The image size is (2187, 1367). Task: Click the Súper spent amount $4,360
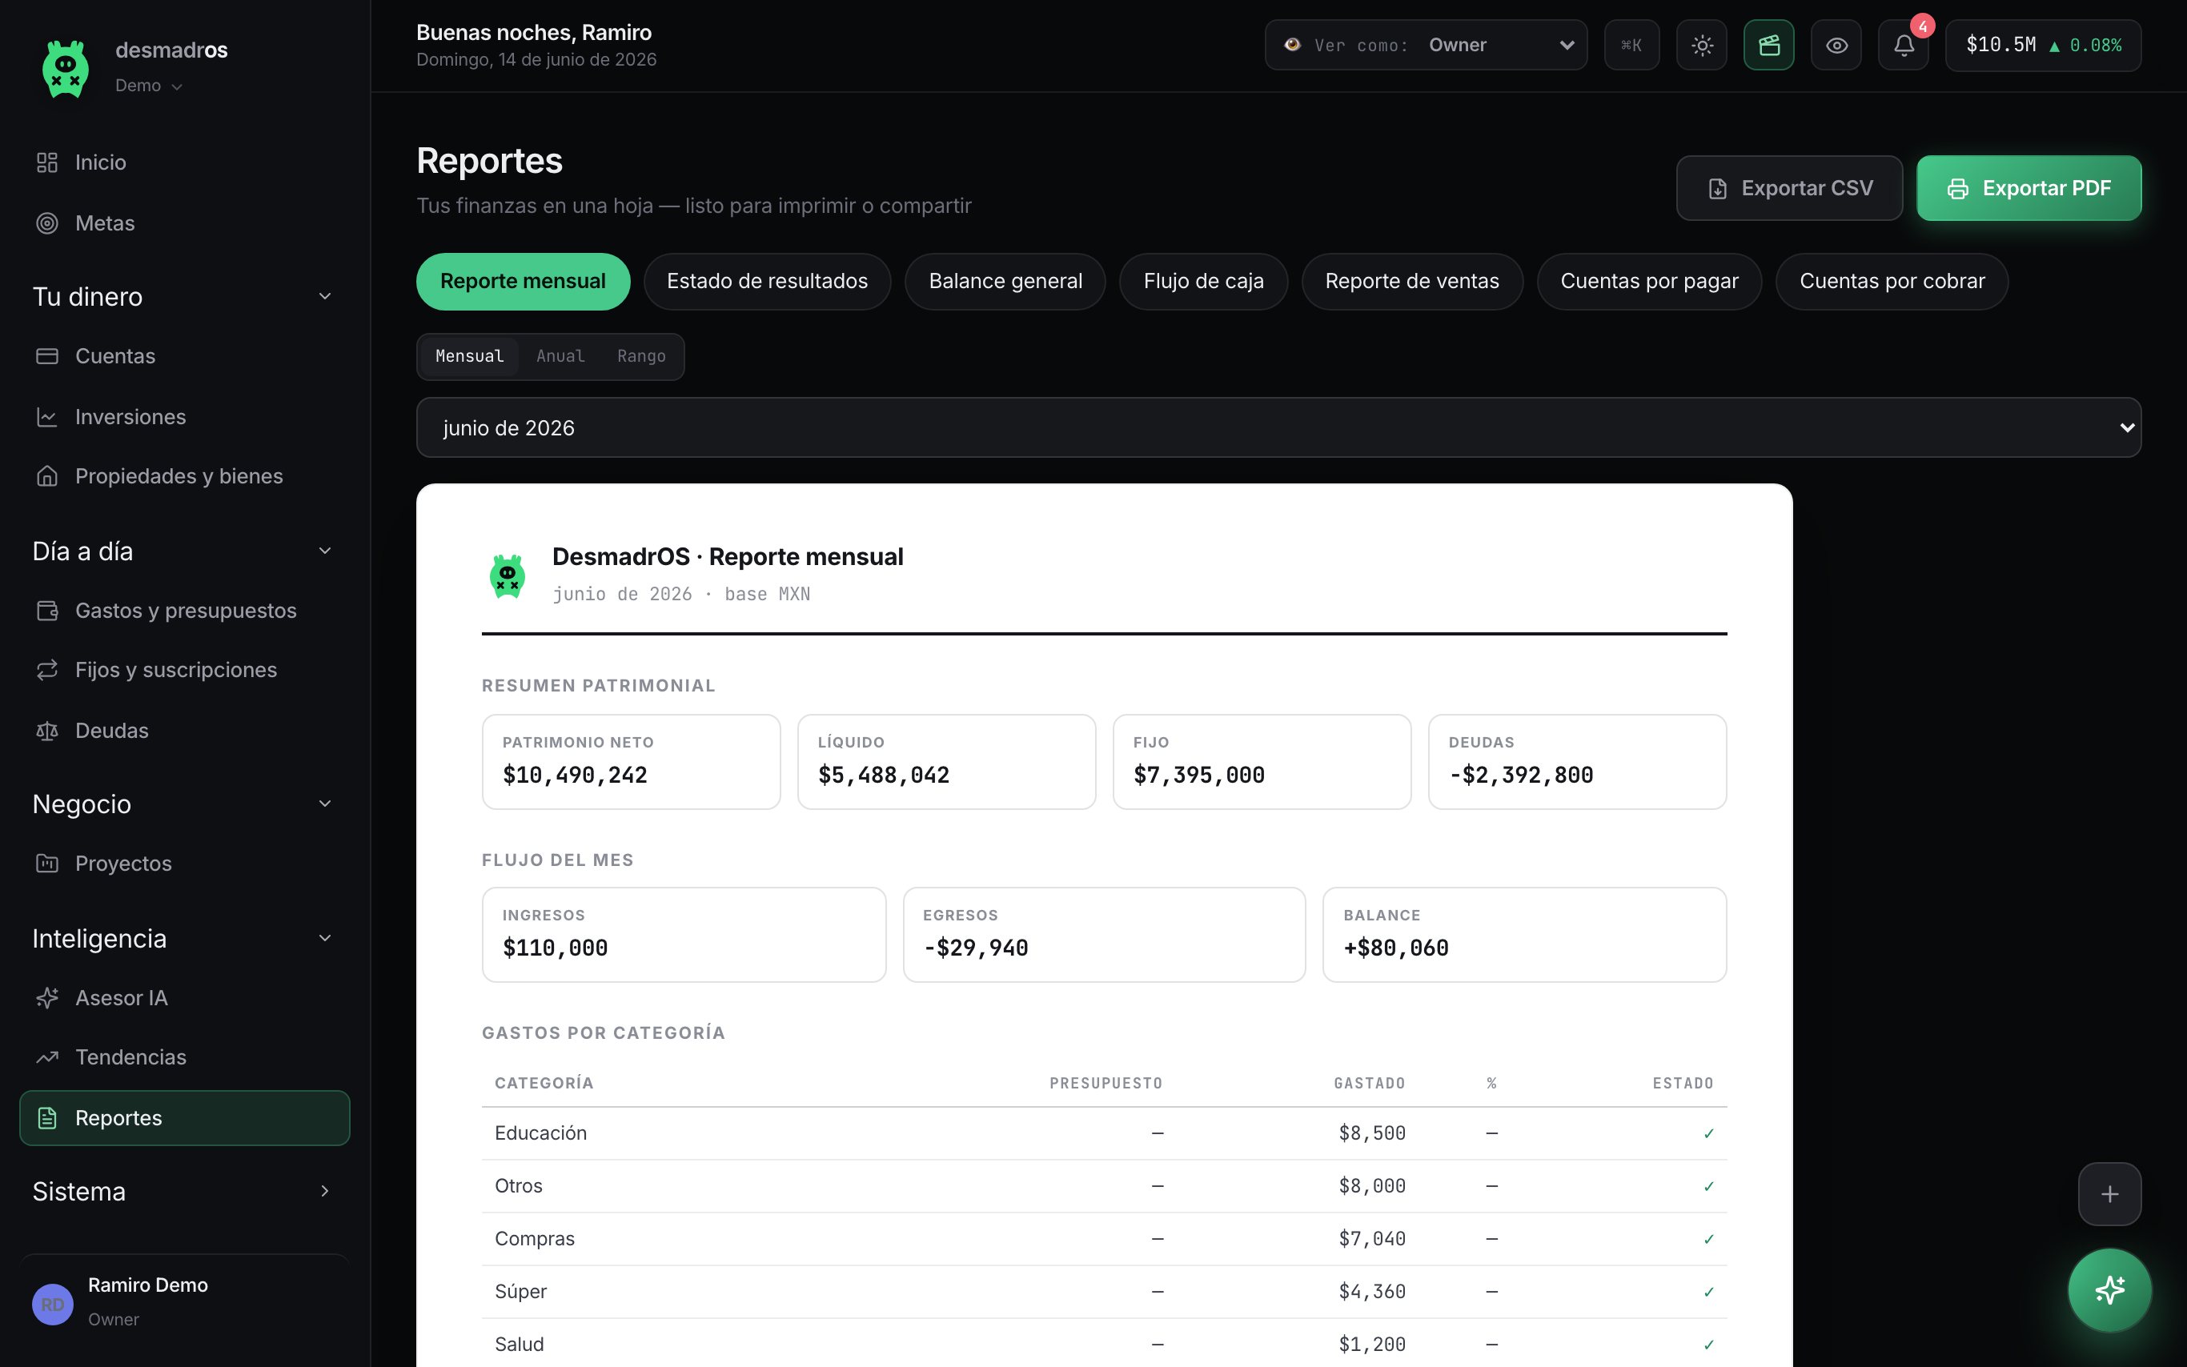click(1371, 1292)
